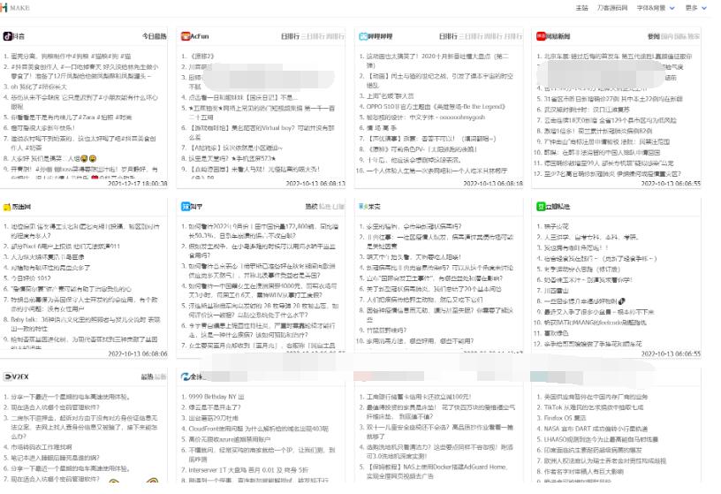Select 周排行 tab in AcFun card
The image size is (721, 494).
[x=335, y=36]
